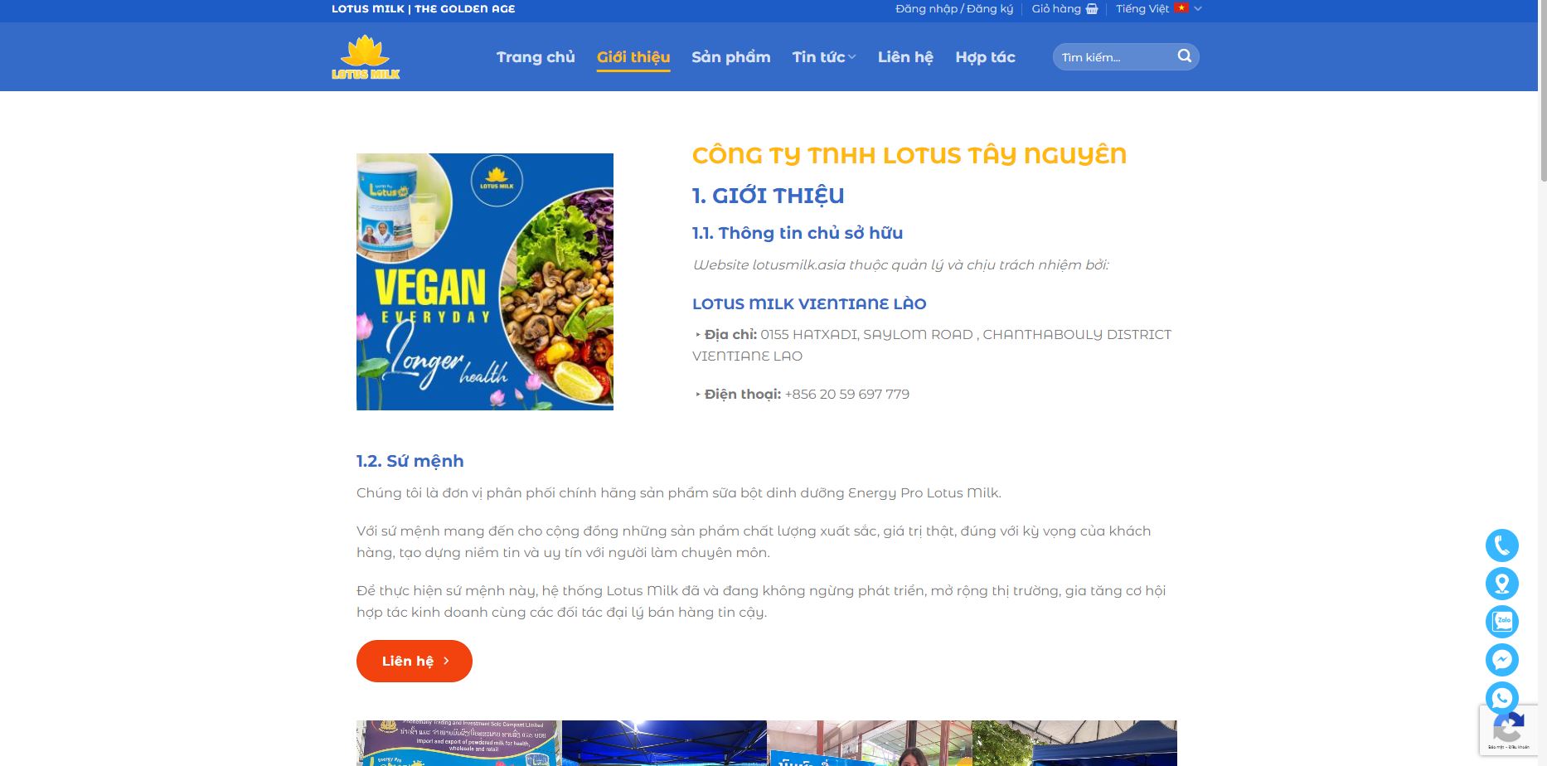Select the Giới thiệu menu item
The width and height of the screenshot is (1547, 766).
(633, 57)
